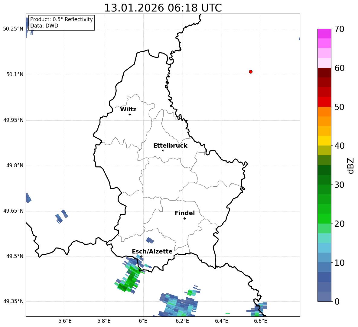Click the 49.35°N latitude label

[x=13, y=301]
